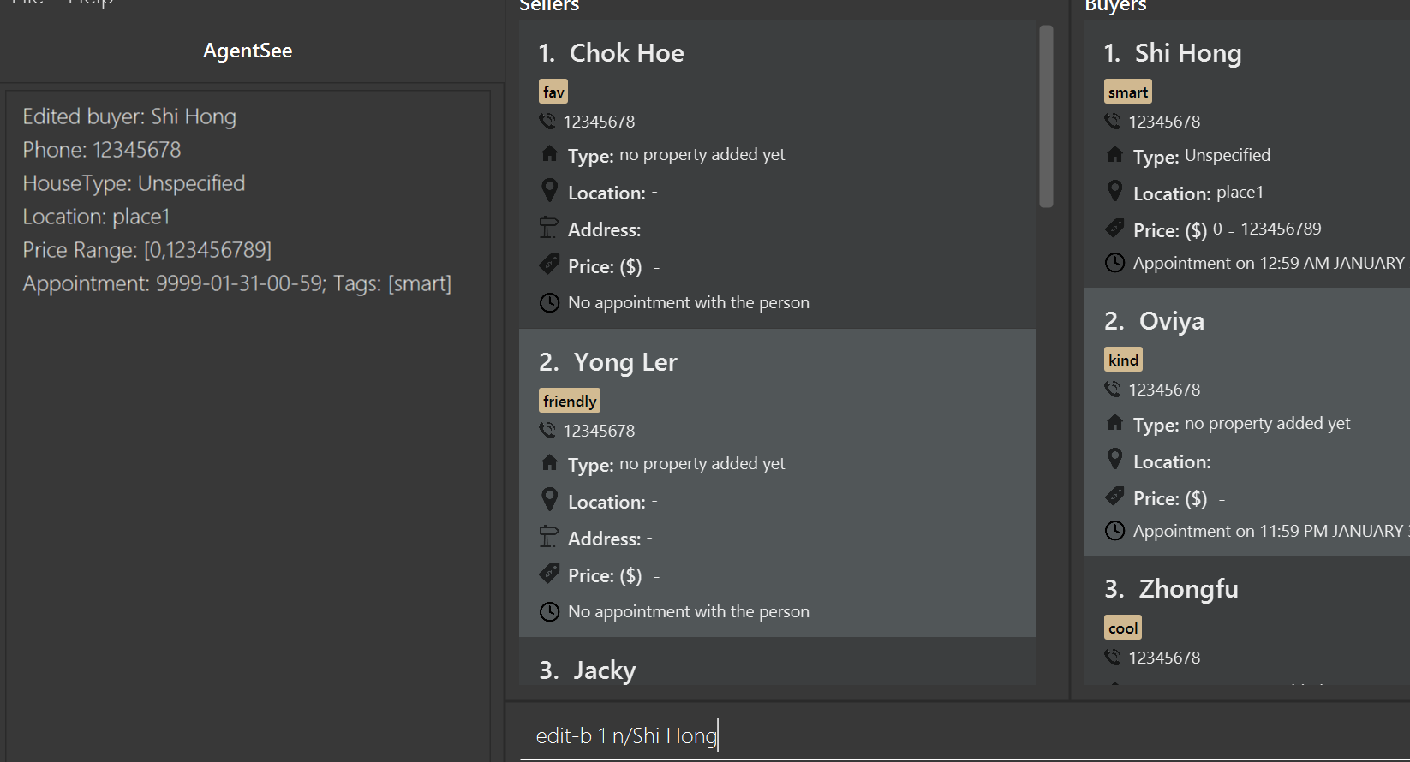
Task: Click Chok Hoe's phone number 12345678
Action: click(599, 122)
